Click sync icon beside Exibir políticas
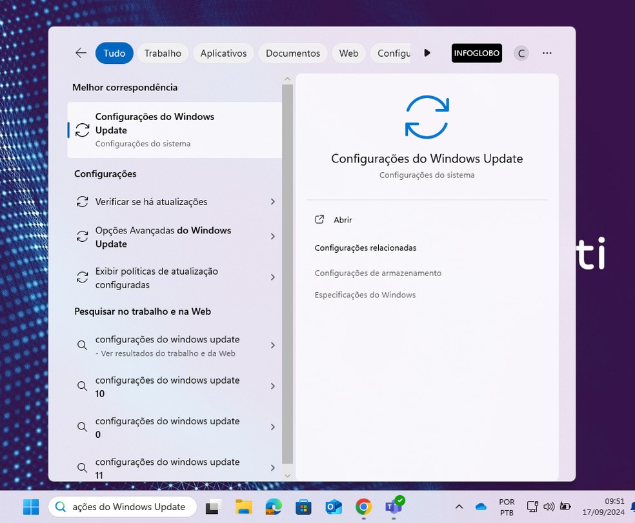 pyautogui.click(x=82, y=277)
